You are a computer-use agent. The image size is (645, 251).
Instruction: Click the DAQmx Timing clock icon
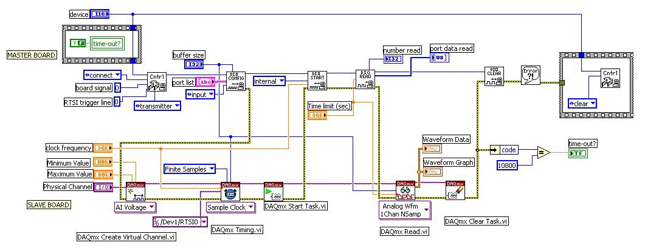(x=230, y=191)
